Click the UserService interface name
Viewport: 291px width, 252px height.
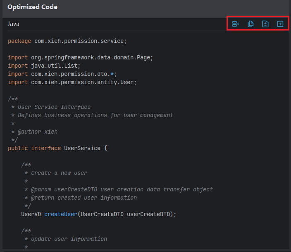(x=82, y=148)
